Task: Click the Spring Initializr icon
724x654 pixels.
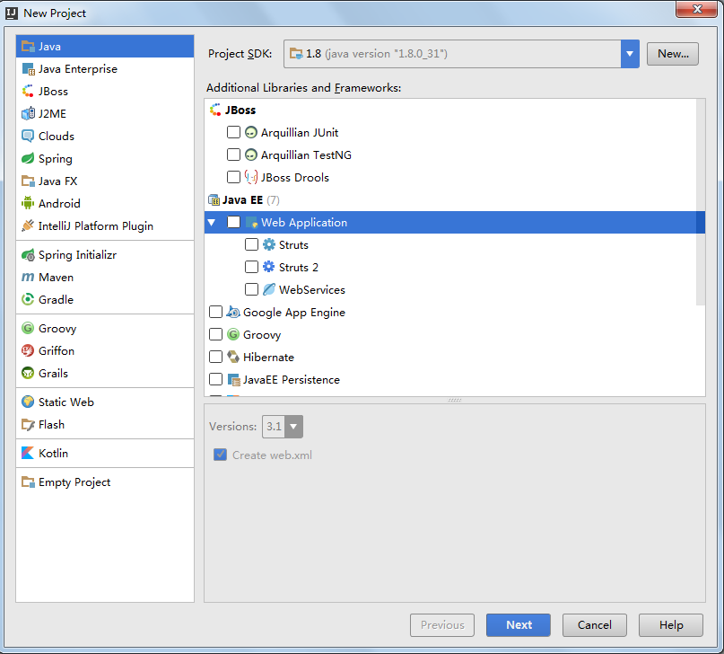Action: (x=28, y=254)
